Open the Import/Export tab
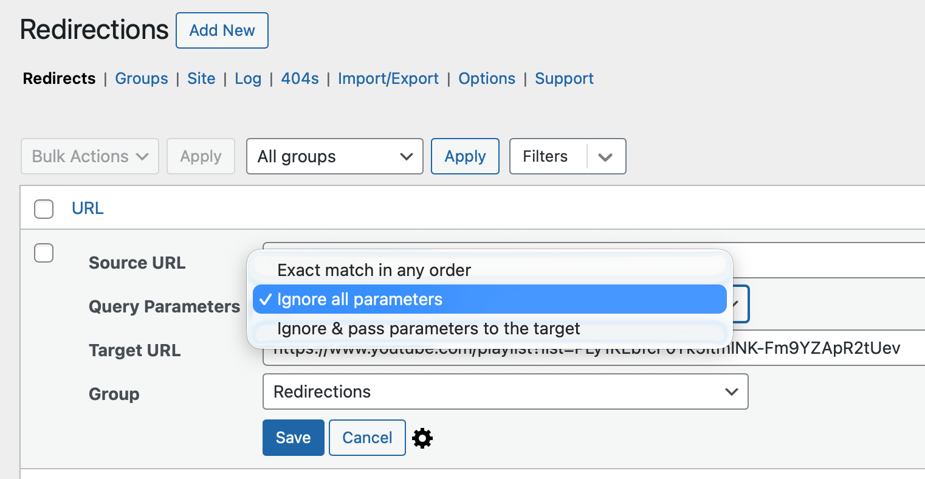Screen dimensions: 925x479 388,78
